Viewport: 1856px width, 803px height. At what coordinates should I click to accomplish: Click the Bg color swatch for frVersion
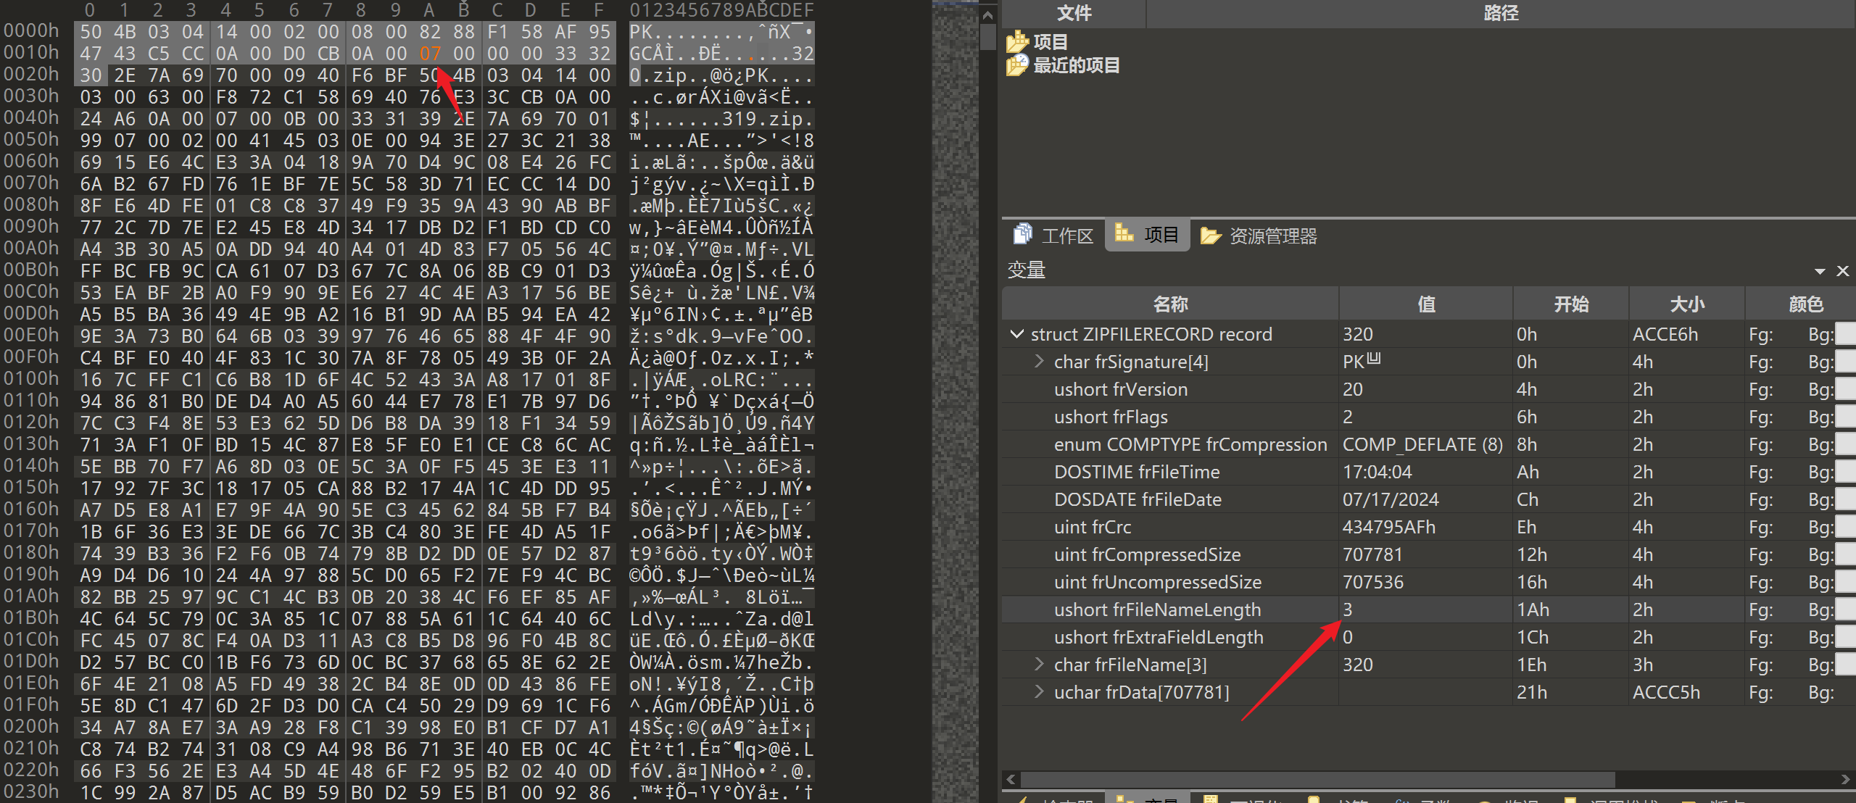pos(1846,390)
